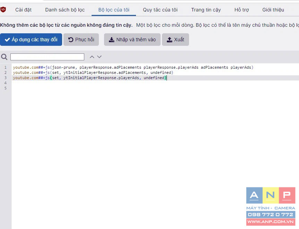Select the Bộ lọc của tôi tab

(114, 10)
